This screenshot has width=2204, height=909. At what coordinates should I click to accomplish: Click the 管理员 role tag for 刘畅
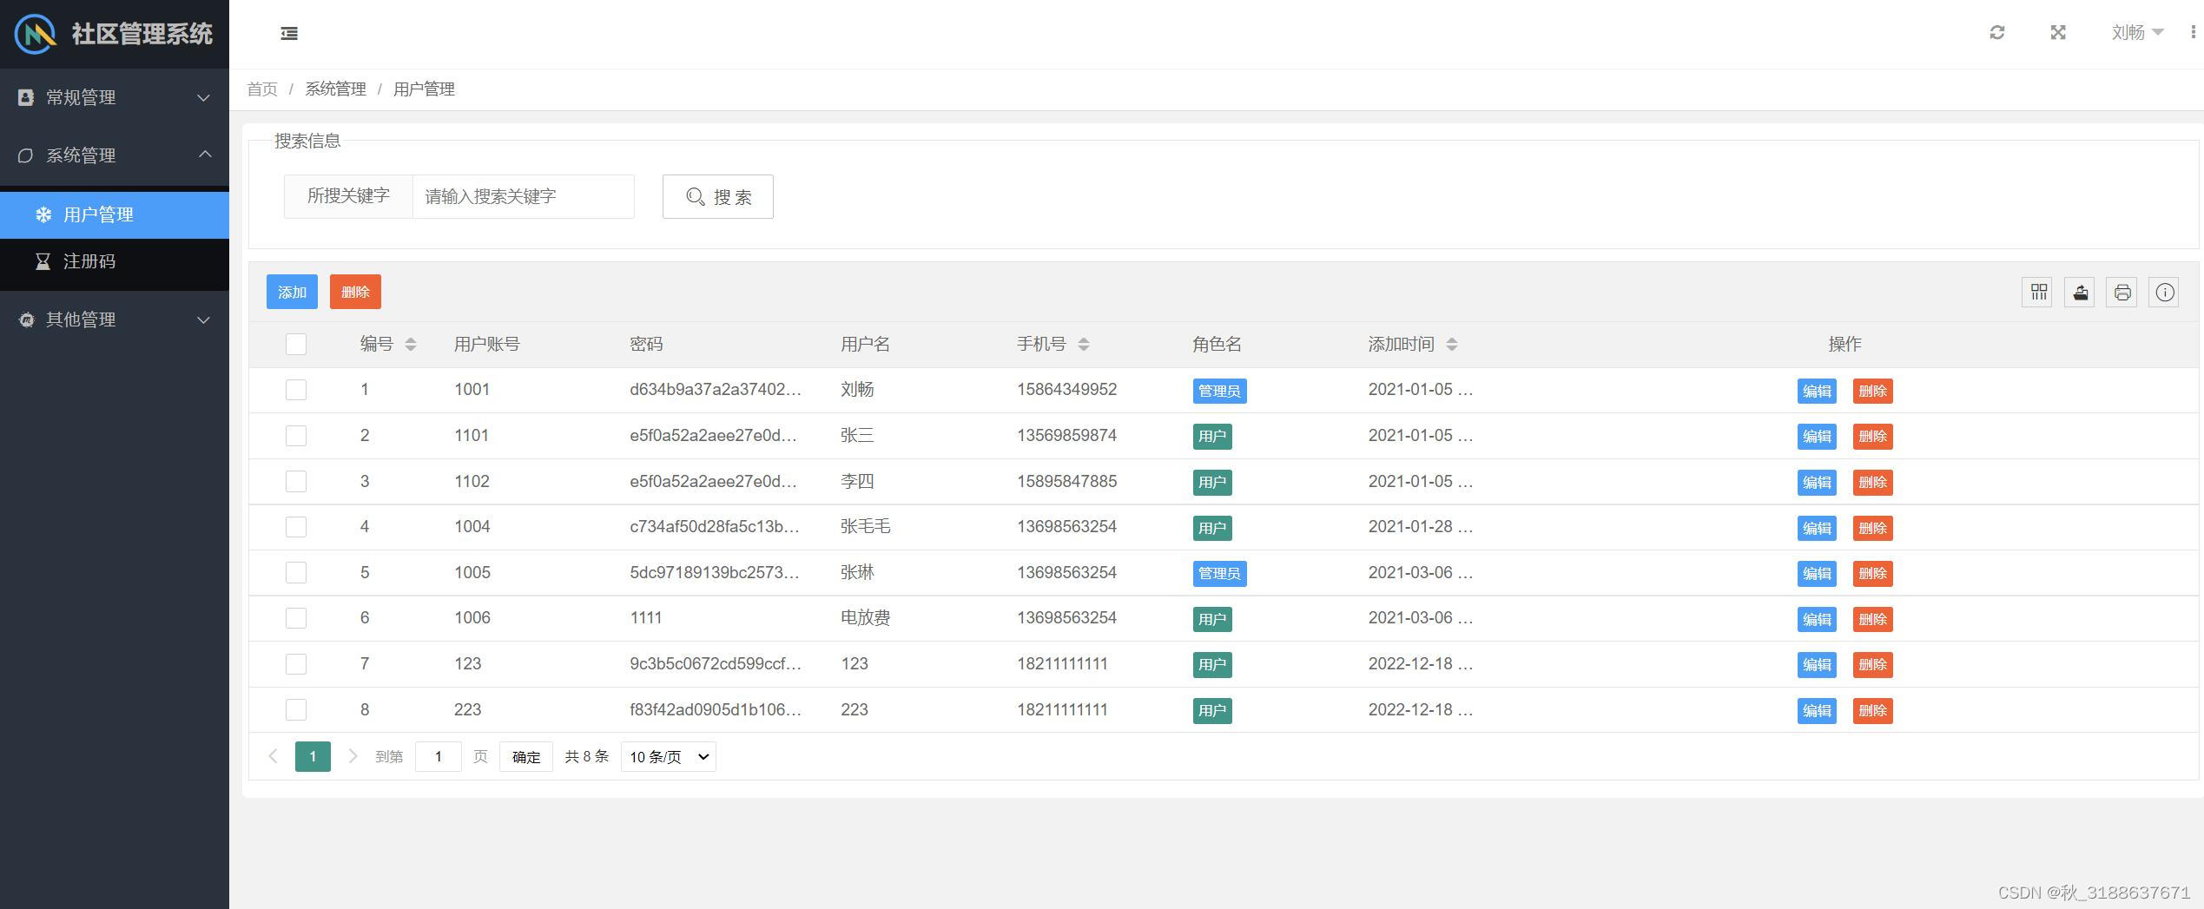[x=1219, y=392]
